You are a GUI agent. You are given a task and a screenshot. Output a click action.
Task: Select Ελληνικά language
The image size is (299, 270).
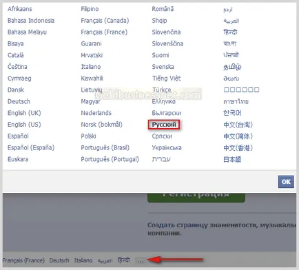(163, 101)
